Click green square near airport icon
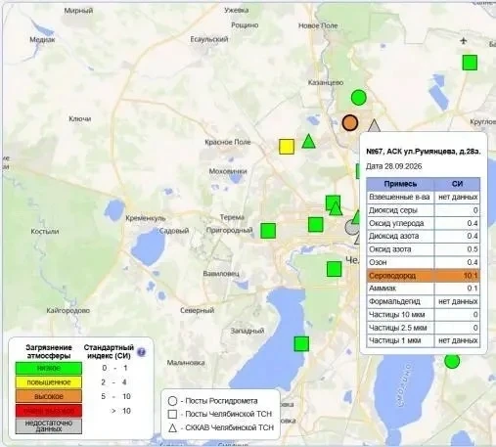 [470, 63]
